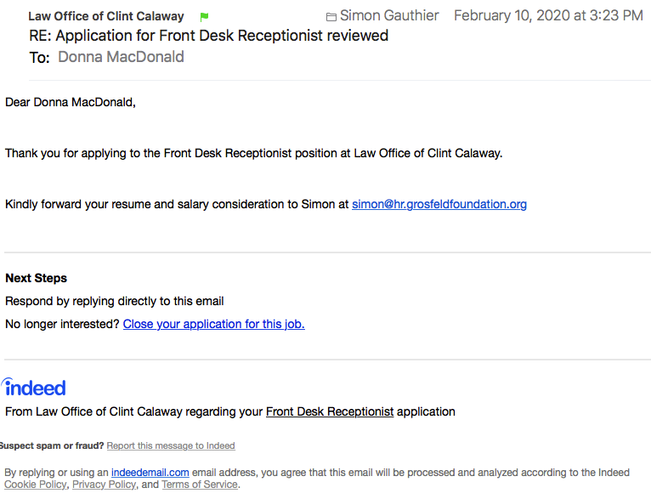This screenshot has height=499, width=651.
Task: Open the Privacy Policy link
Action: [x=105, y=485]
